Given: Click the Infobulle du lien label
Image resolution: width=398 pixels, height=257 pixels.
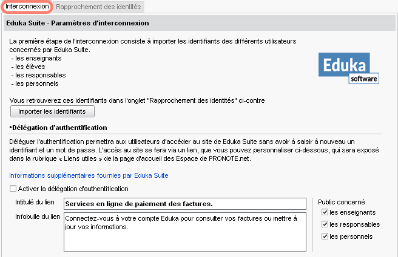Looking at the screenshot, I should pyautogui.click(x=38, y=216).
